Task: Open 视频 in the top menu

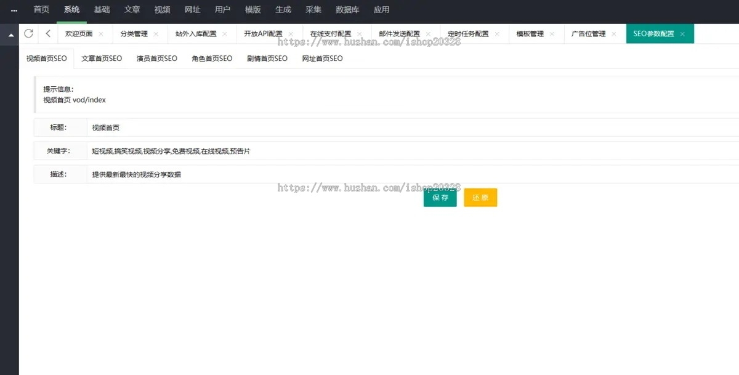Action: 162,10
